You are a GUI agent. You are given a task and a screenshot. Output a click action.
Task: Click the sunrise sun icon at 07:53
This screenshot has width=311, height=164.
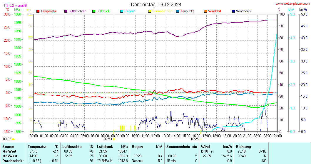pos(114,139)
